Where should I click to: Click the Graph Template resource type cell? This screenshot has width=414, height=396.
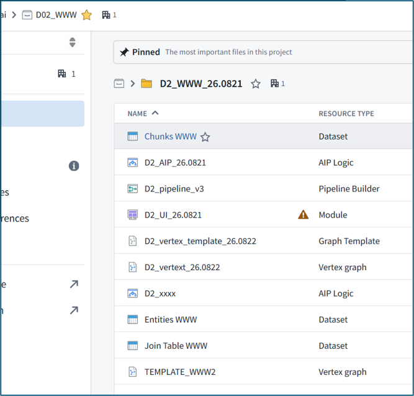pos(349,241)
